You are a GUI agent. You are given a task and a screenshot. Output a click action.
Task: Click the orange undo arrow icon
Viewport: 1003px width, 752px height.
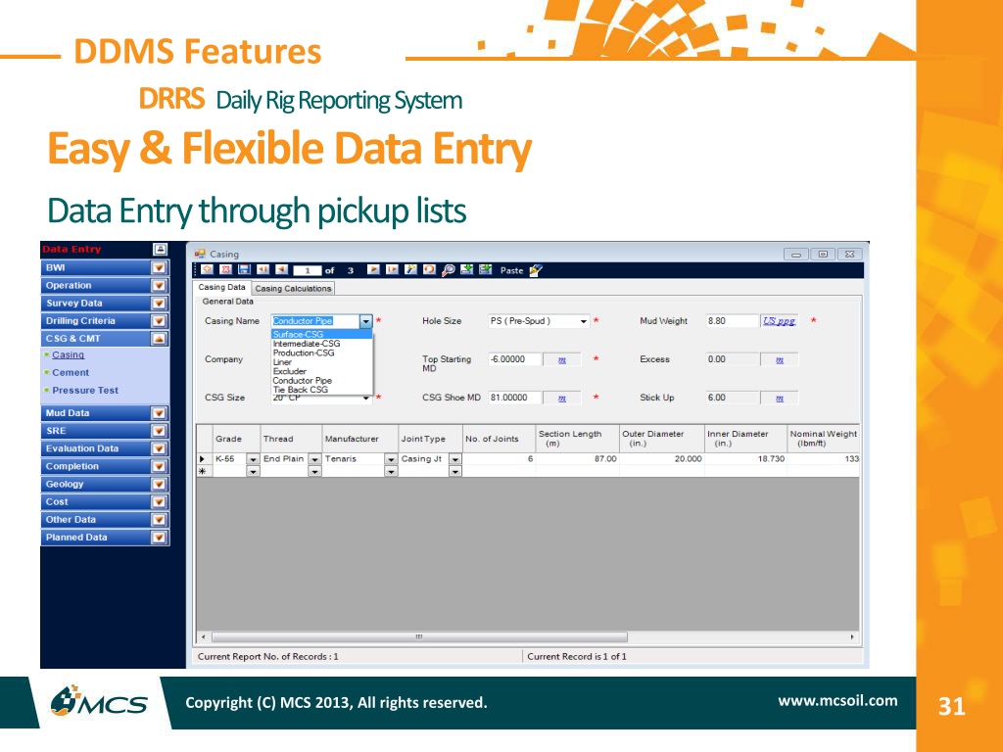coord(429,270)
